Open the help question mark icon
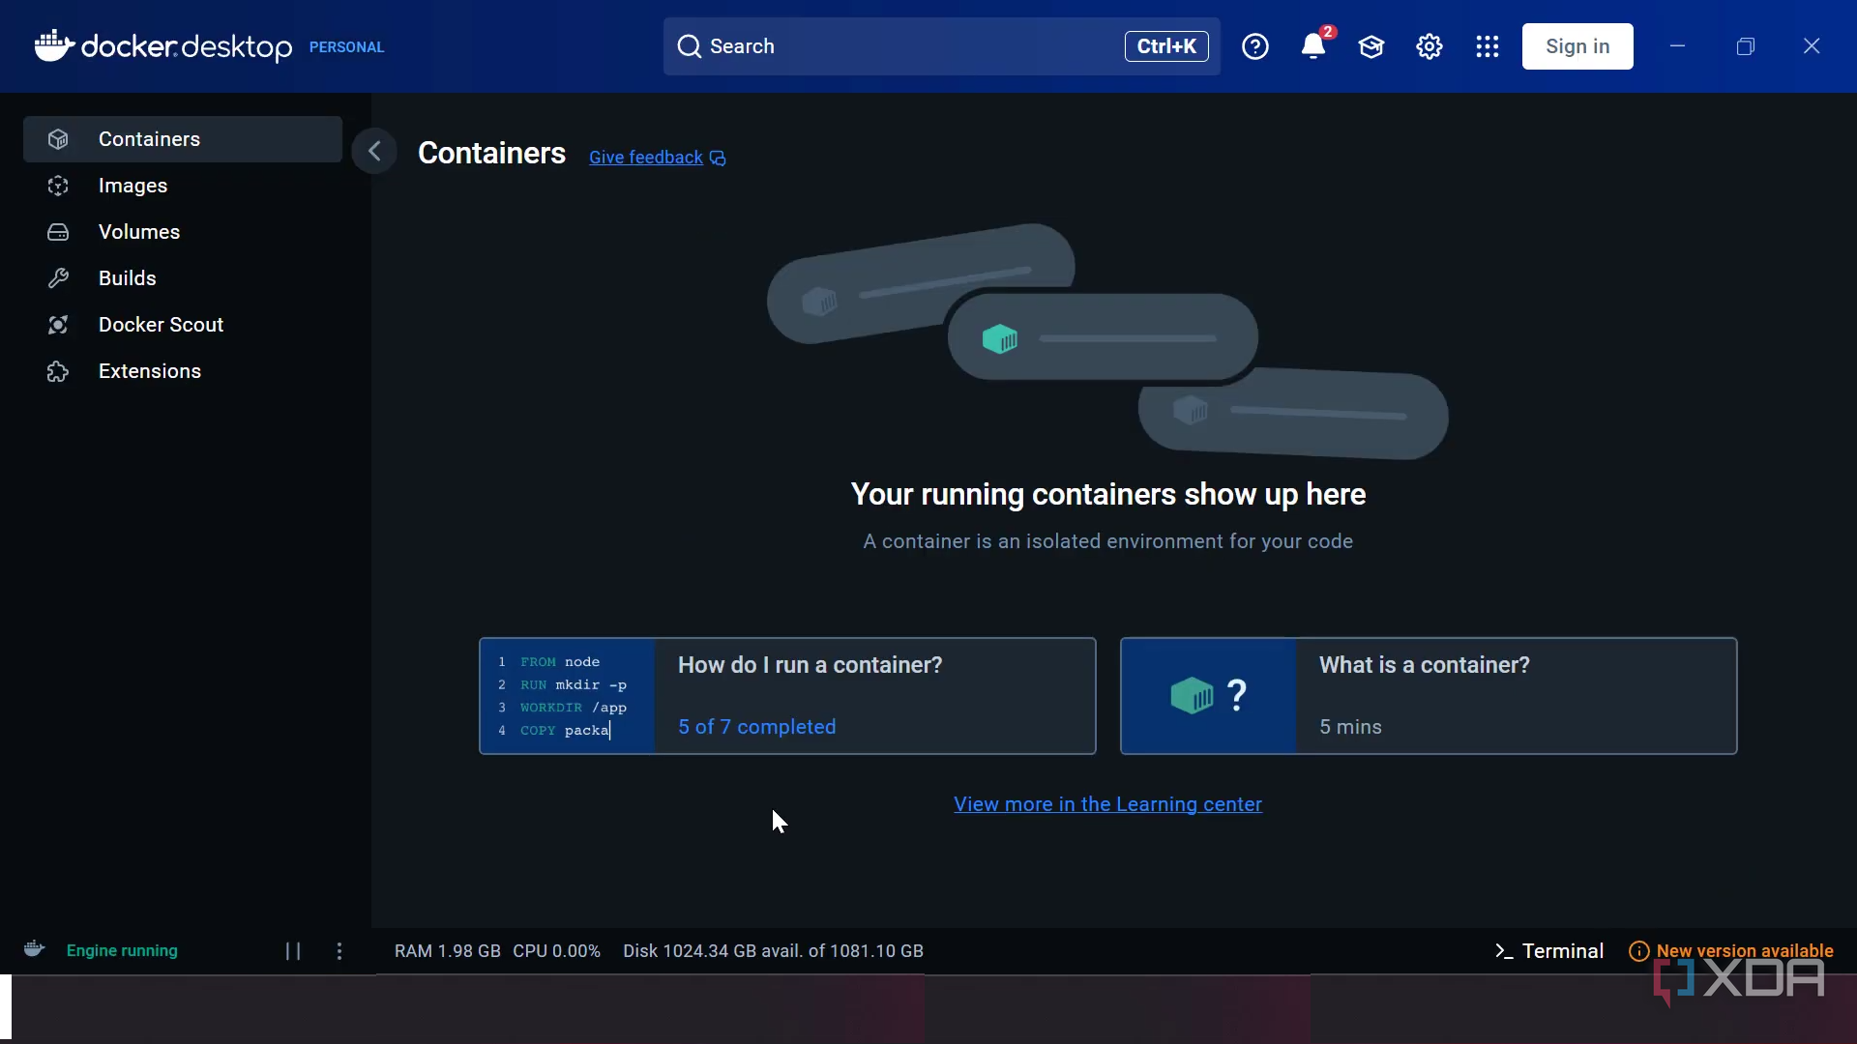The height and width of the screenshot is (1044, 1857). 1255,46
